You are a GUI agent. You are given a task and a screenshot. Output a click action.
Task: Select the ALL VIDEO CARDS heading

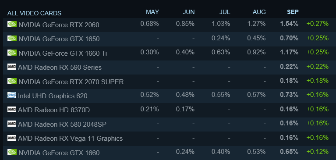(x=34, y=13)
